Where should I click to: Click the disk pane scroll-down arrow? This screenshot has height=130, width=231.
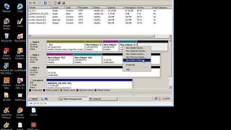170,87
